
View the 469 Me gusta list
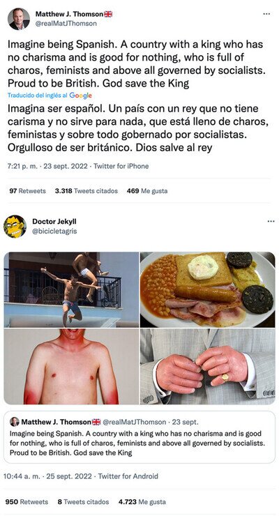147,191
